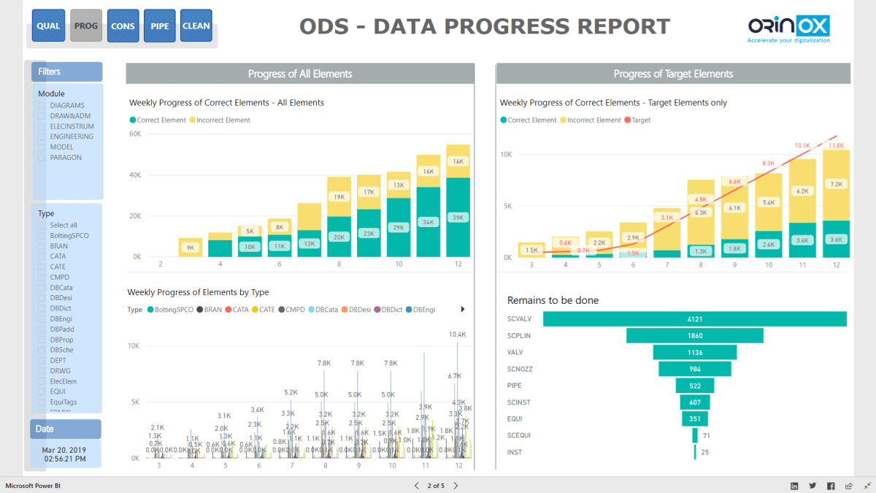The width and height of the screenshot is (876, 493).
Task: Click the CLEAN navigation button
Action: click(x=196, y=26)
